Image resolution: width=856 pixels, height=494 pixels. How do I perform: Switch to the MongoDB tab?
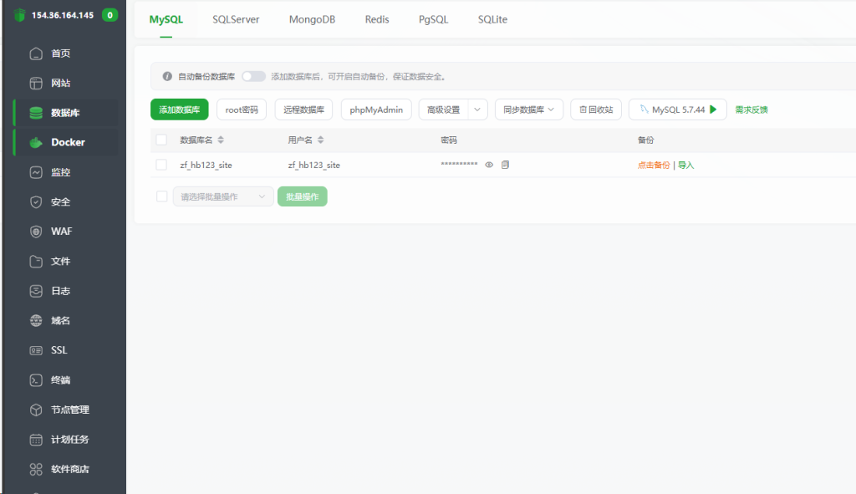point(312,19)
